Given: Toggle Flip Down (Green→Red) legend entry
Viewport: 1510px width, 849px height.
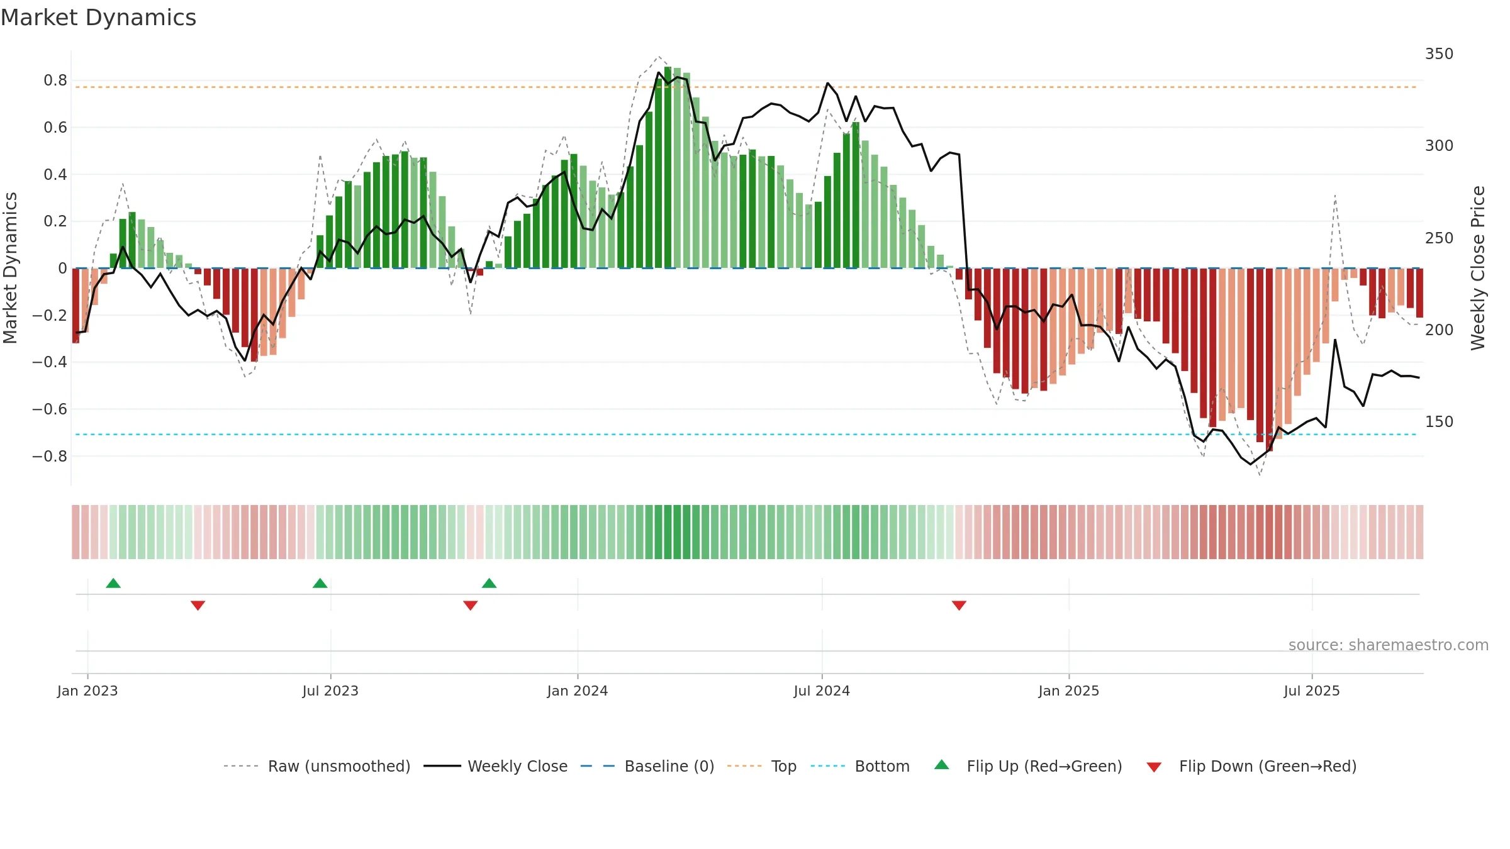Looking at the screenshot, I should (1251, 766).
